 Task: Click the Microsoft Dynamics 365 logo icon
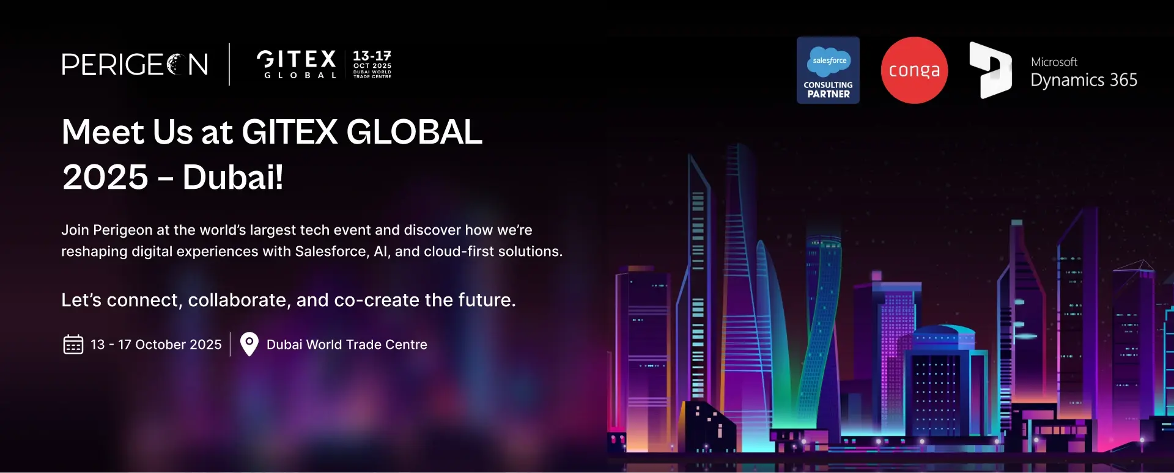coord(991,70)
